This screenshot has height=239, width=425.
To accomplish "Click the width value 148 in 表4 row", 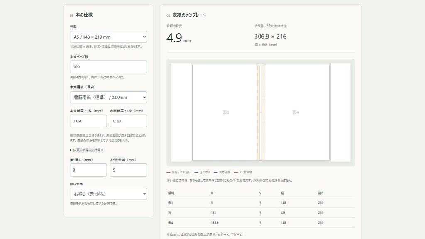I will click(283, 223).
